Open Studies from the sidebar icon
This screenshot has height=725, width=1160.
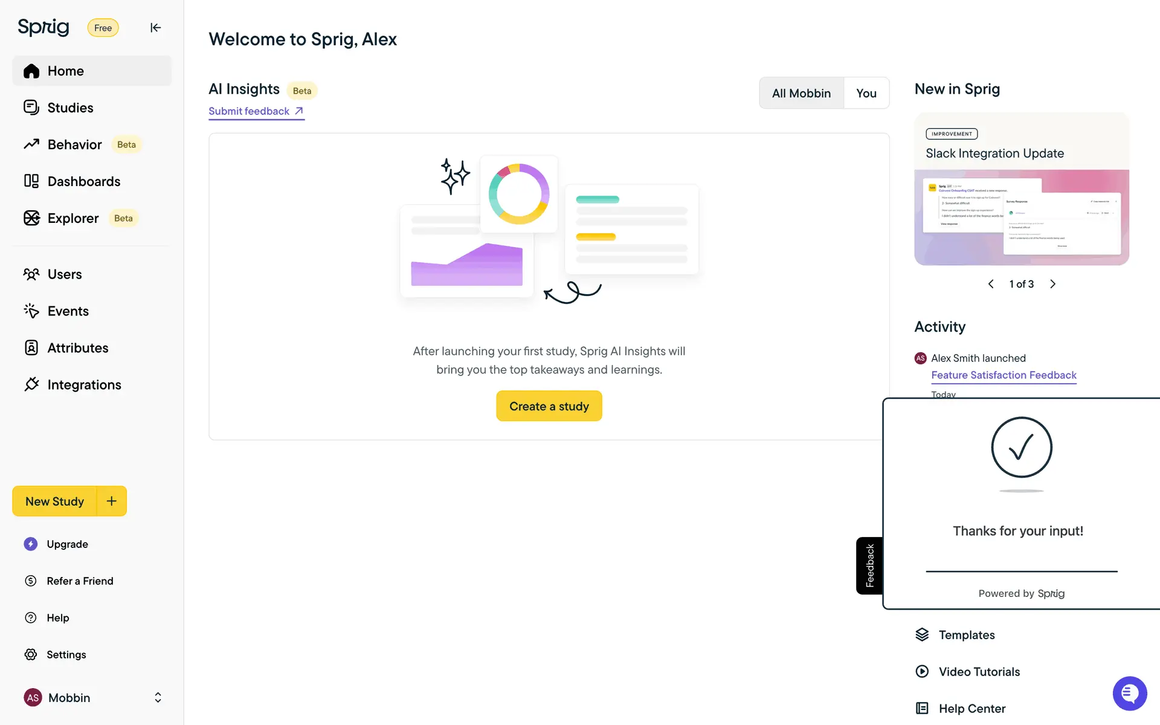coord(31,108)
